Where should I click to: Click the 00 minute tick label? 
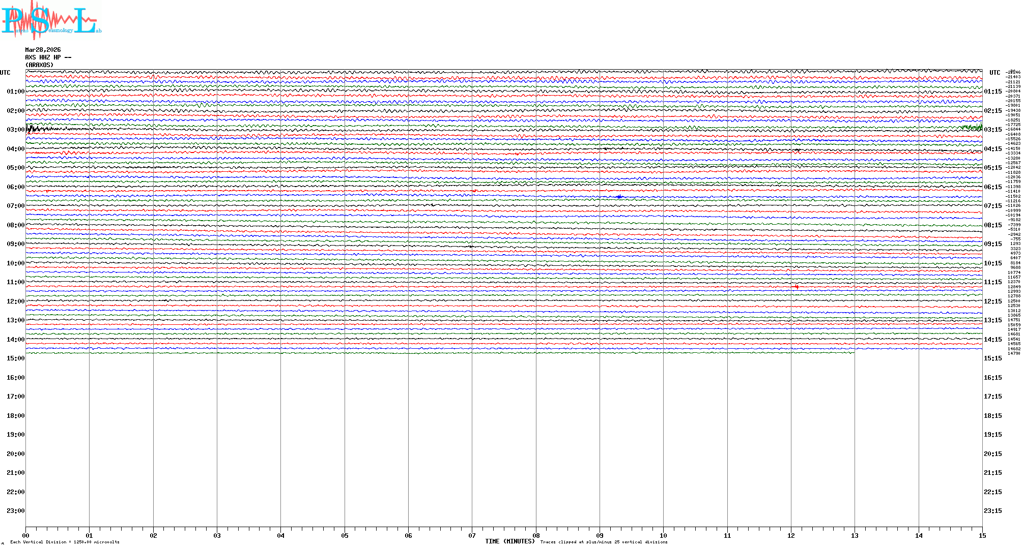pyautogui.click(x=25, y=536)
